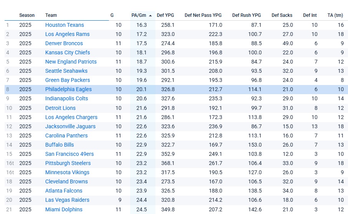348x214 pixels.
Task: Open the Las Vegas Raiders link
Action: pyautogui.click(x=67, y=200)
